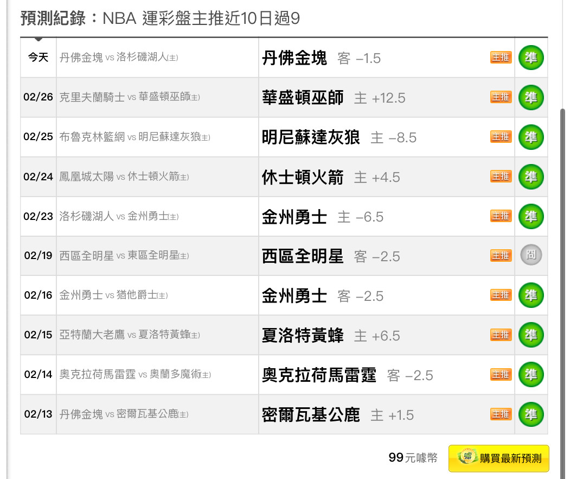
Task: Click the spread value 主 +1.5
Action: pyautogui.click(x=392, y=415)
